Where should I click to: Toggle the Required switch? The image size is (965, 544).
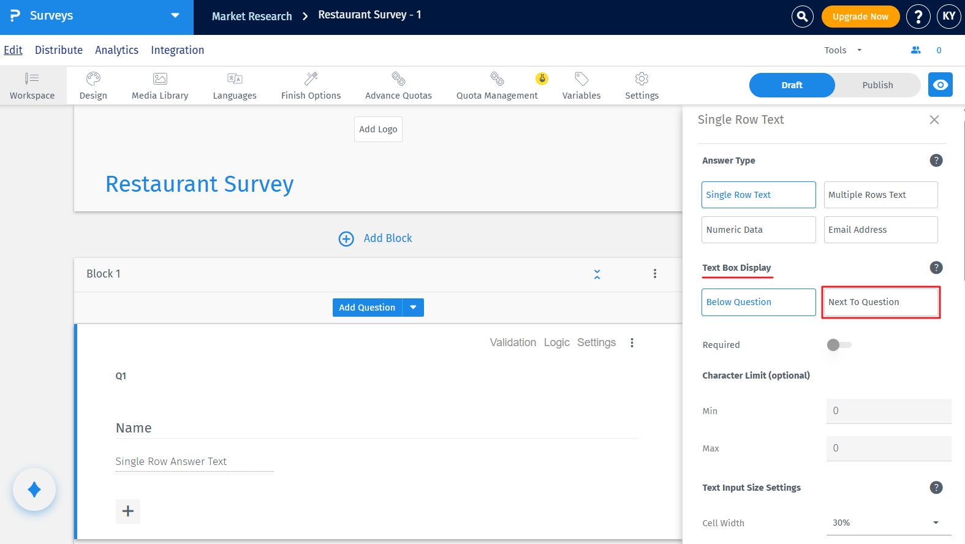[839, 345]
